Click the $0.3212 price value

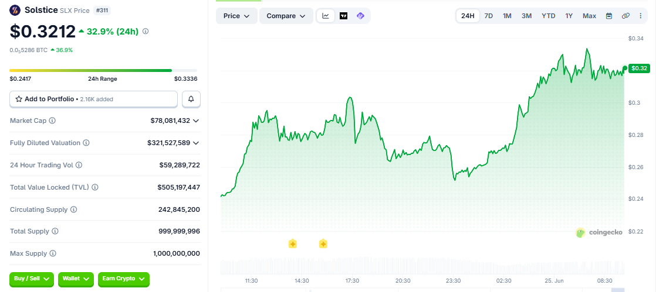point(43,31)
